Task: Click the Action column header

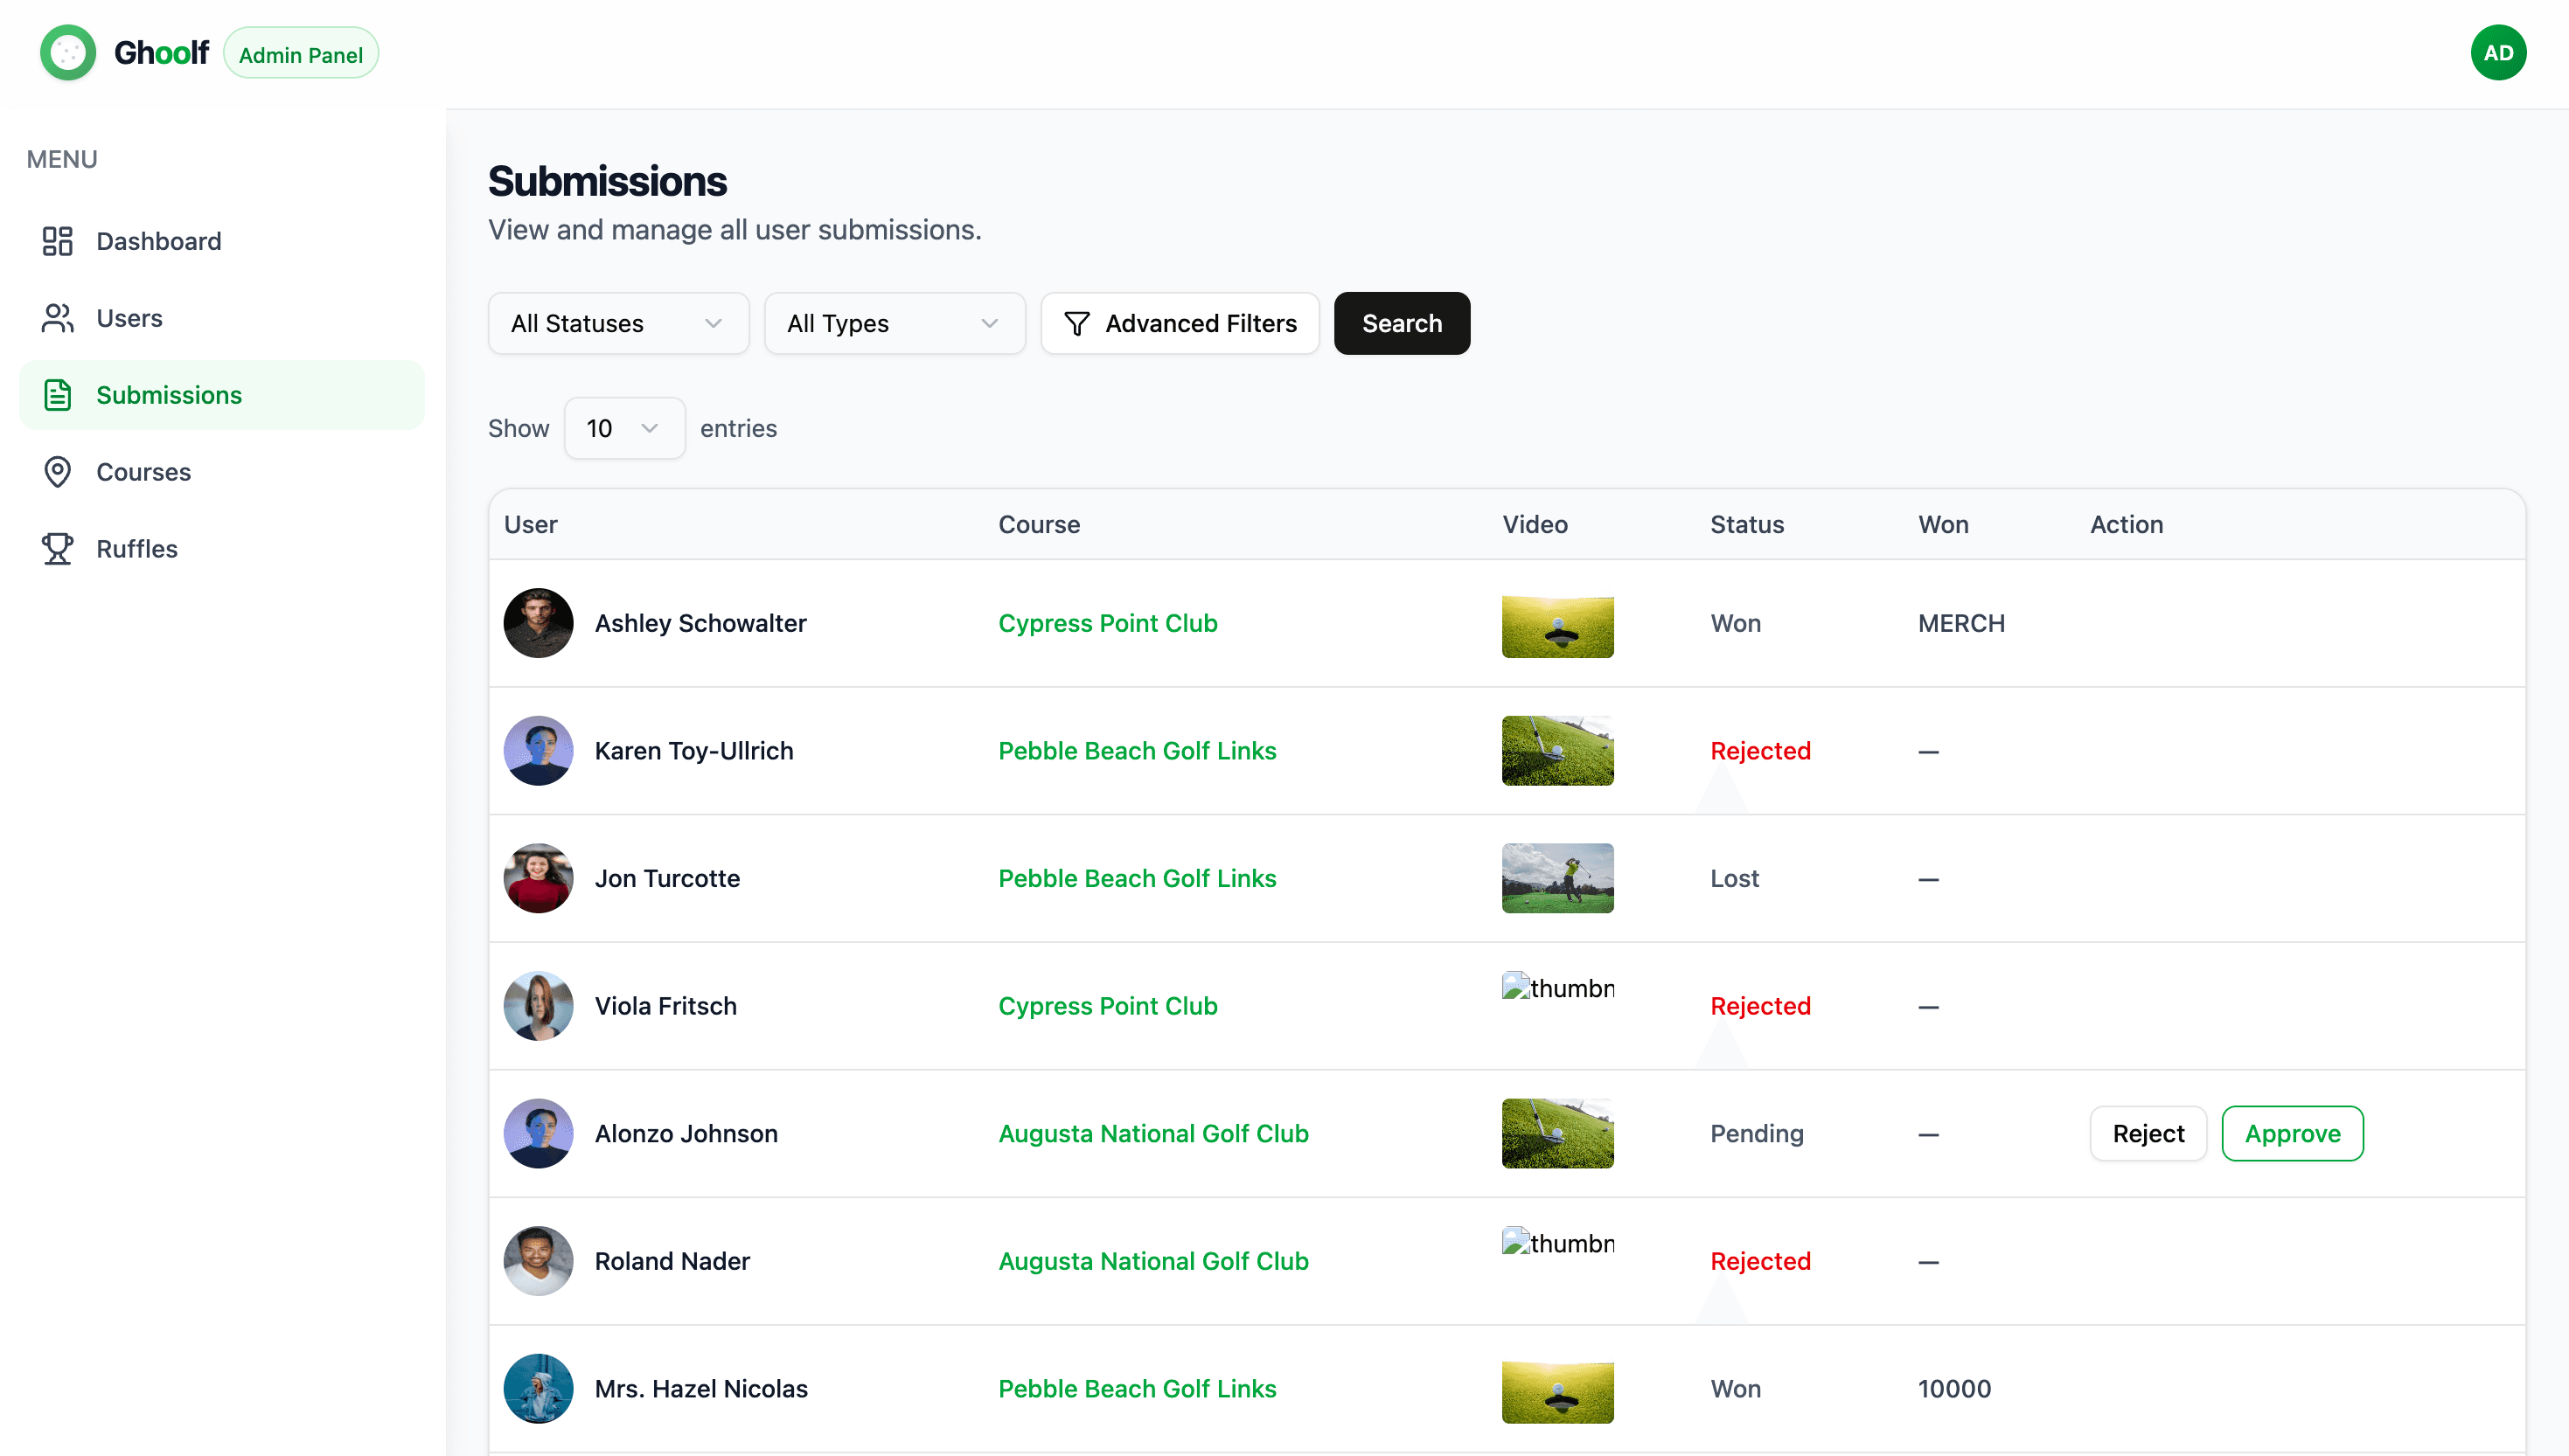Action: click(2126, 525)
